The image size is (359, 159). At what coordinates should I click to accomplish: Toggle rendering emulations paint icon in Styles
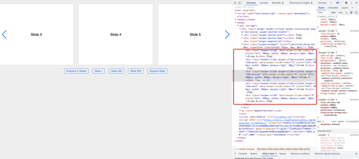351,13
